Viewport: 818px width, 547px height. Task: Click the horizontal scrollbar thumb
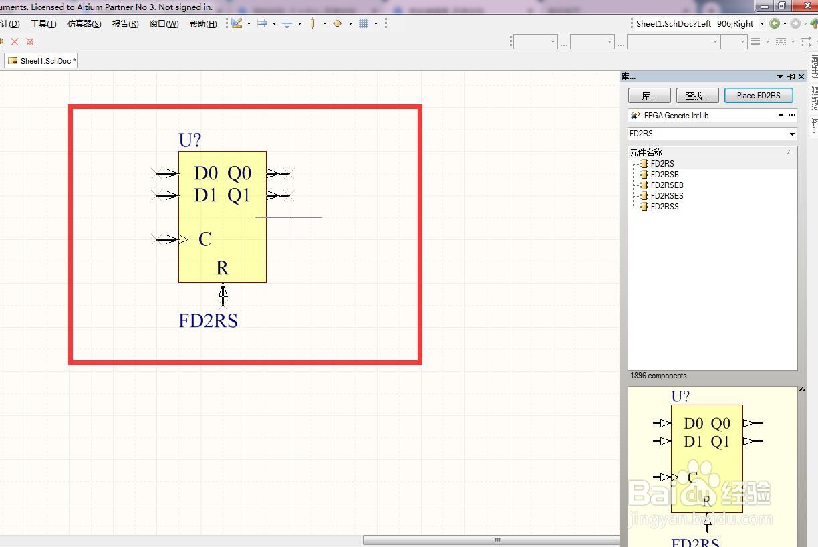pos(491,540)
